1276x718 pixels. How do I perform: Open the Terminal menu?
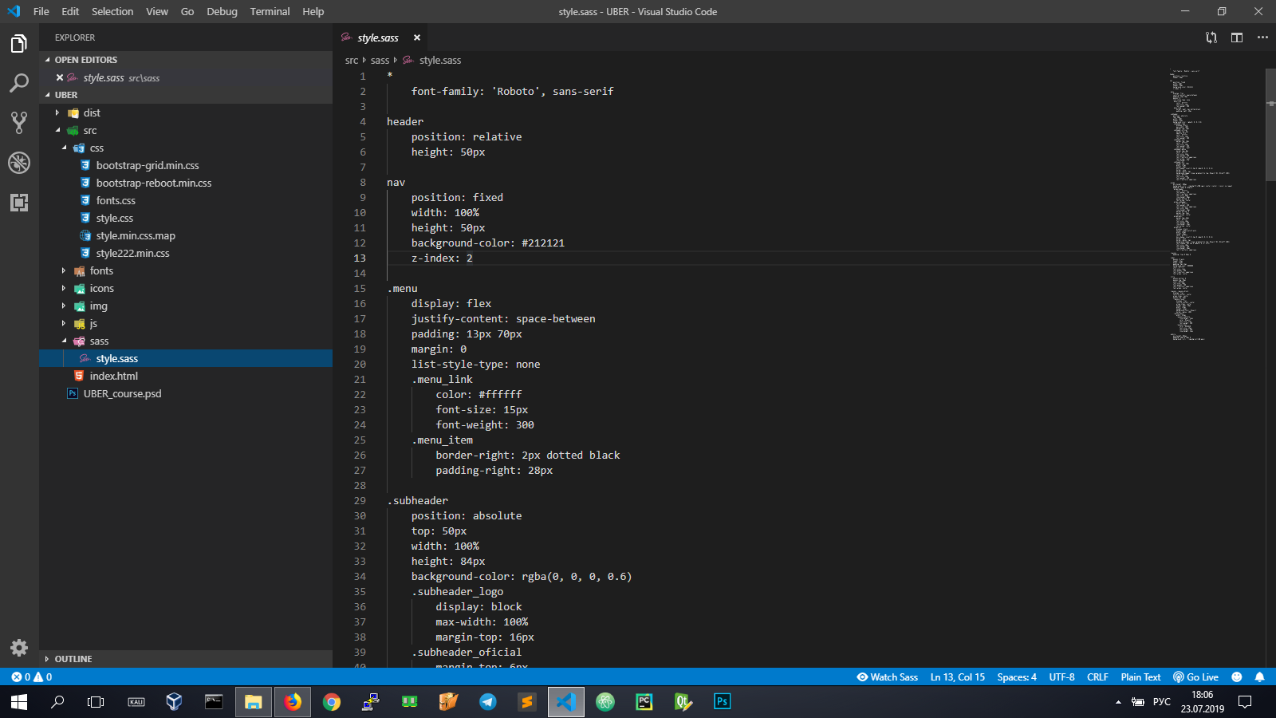[270, 11]
